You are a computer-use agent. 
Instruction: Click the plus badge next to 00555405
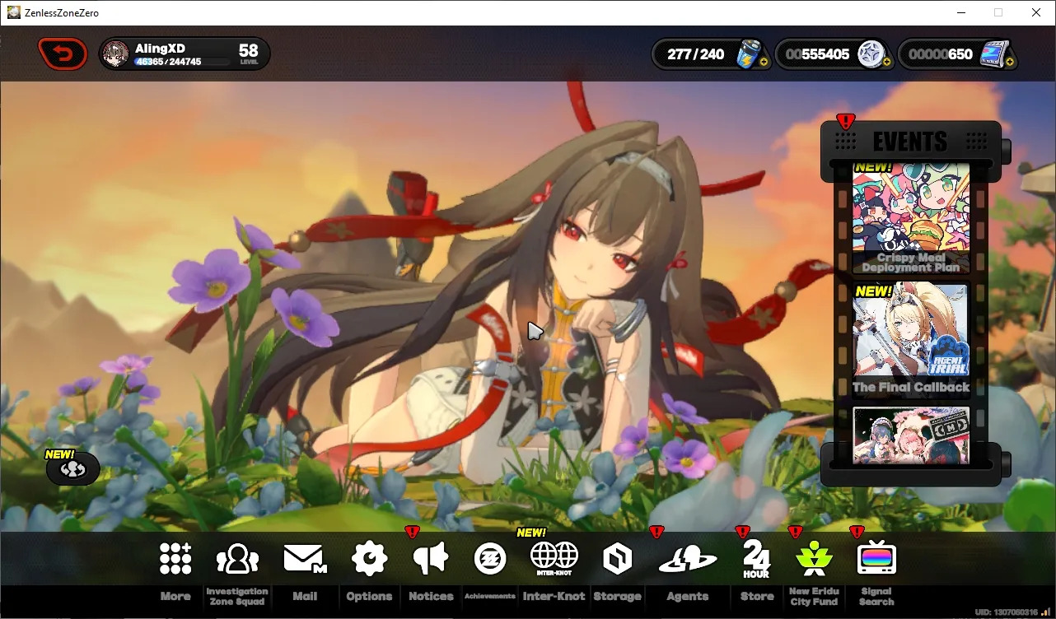[886, 62]
